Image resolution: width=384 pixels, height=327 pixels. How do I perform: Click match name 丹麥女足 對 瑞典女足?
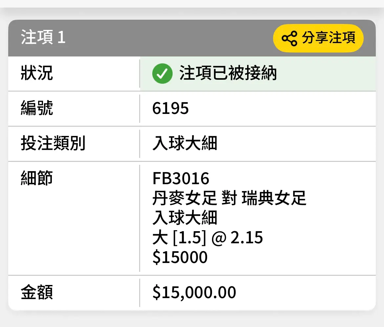click(229, 198)
